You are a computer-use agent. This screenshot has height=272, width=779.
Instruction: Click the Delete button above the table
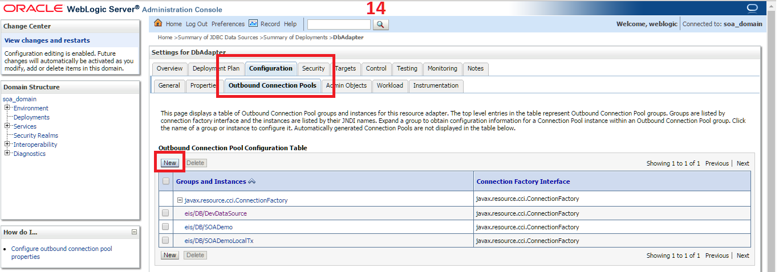pos(195,163)
